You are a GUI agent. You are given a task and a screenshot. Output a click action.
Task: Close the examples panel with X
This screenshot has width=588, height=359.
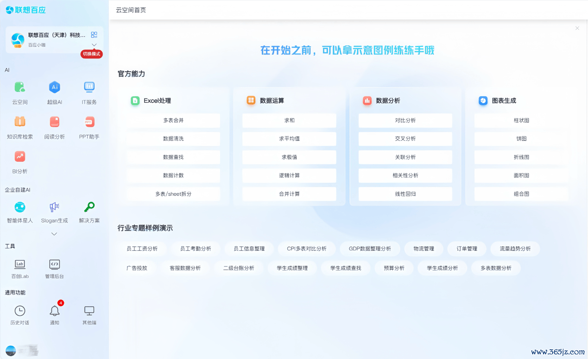click(577, 28)
